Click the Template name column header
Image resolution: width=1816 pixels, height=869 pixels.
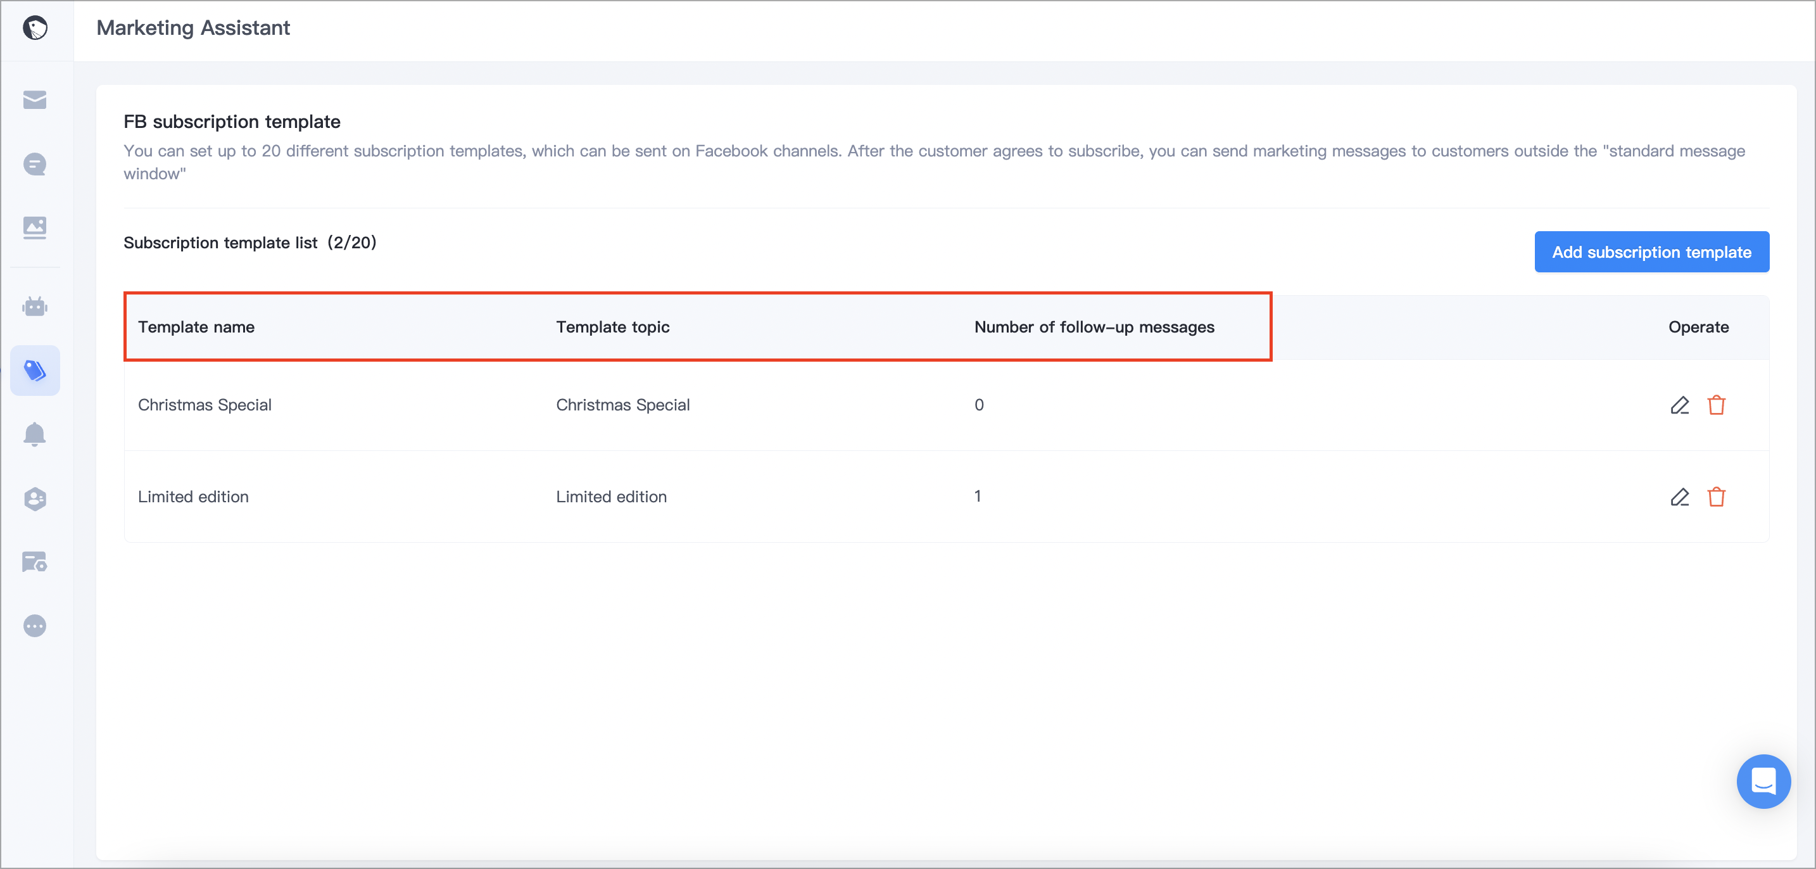196,327
